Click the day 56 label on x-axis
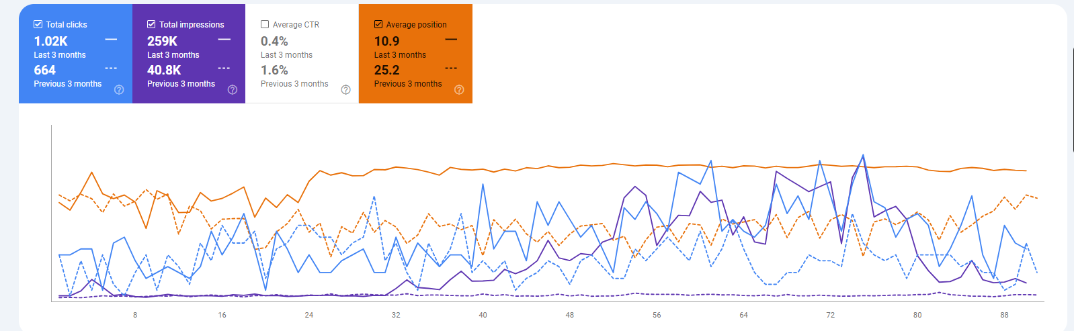Screen dimensions: 1074x331 click(x=657, y=315)
